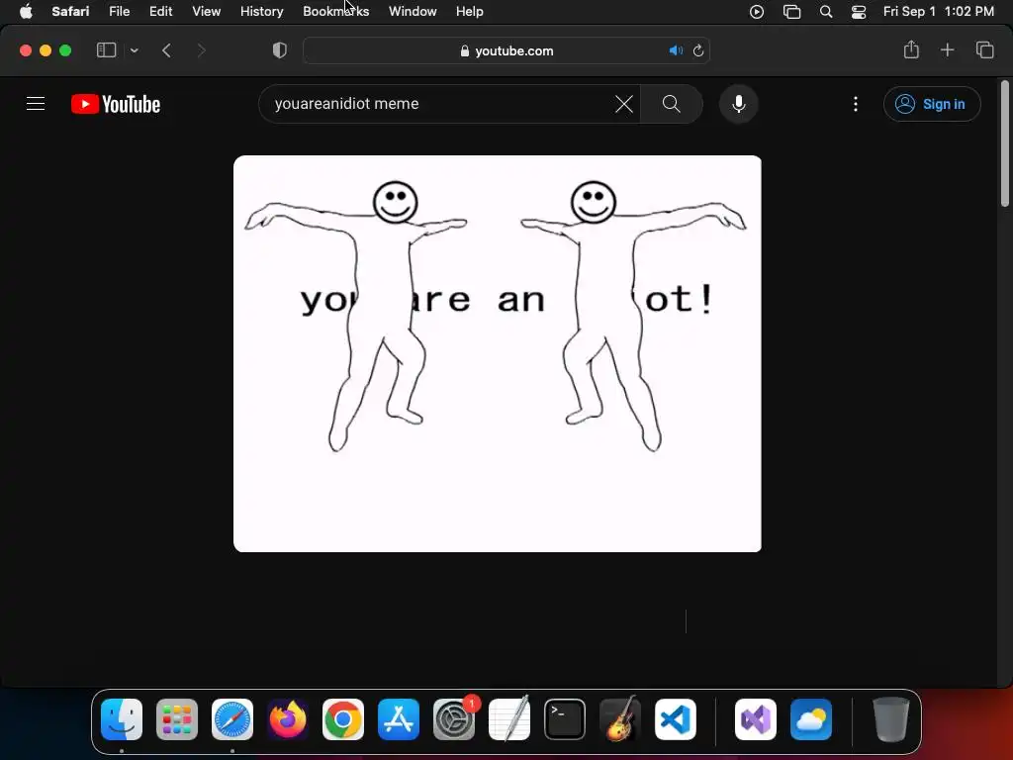Click the YouTube logo
1013x760 pixels.
[116, 104]
